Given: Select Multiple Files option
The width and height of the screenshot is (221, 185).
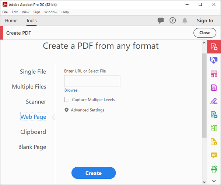Looking at the screenshot, I should [29, 87].
